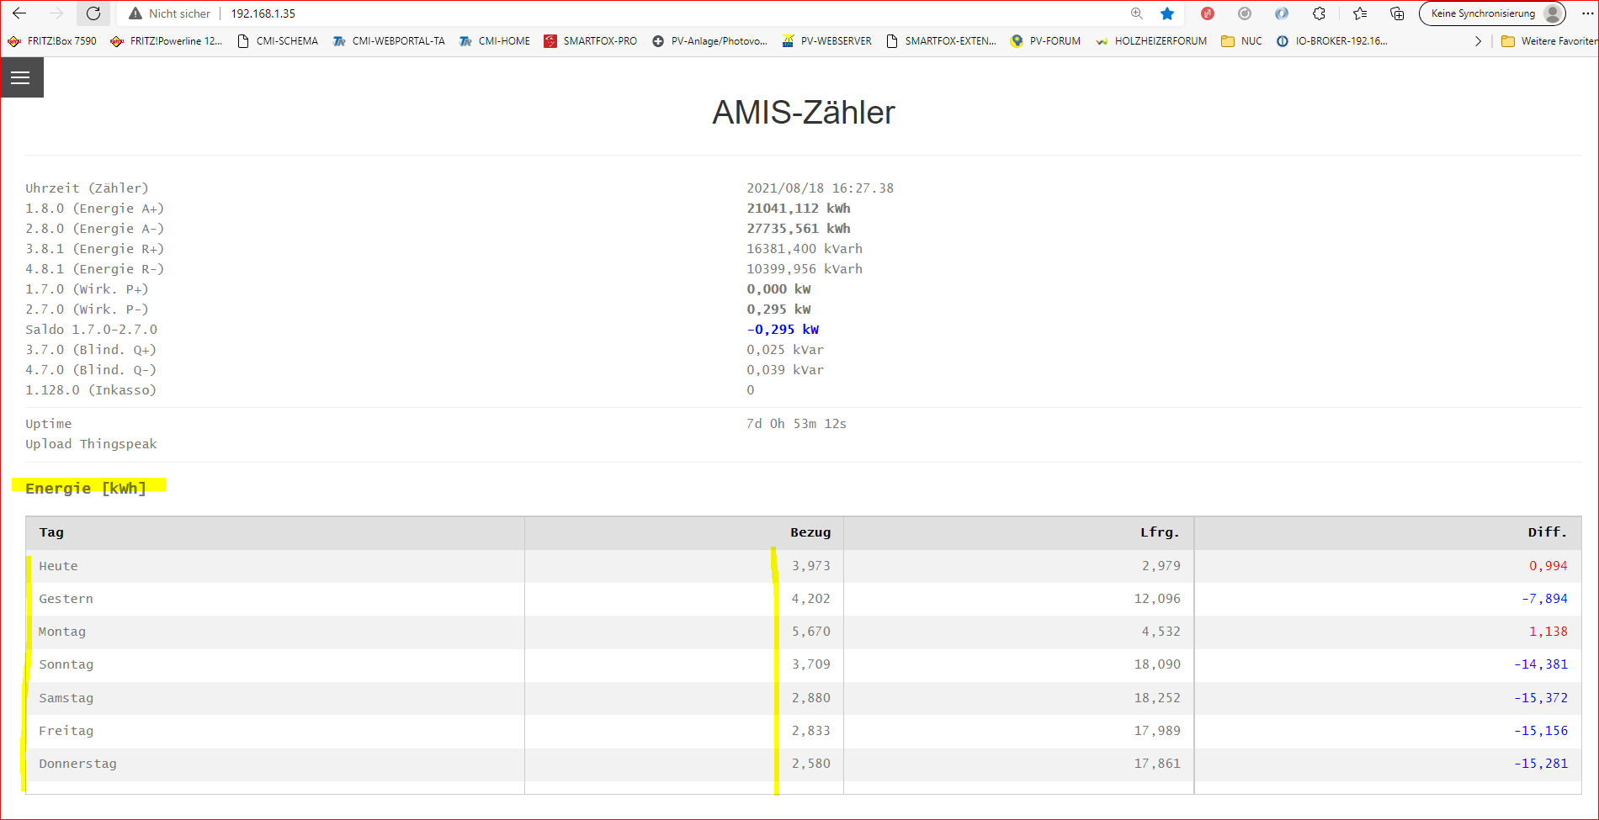Screen dimensions: 1599x820
Task: Open the 'Weitere Favoriten' folder
Action: coord(1549,40)
